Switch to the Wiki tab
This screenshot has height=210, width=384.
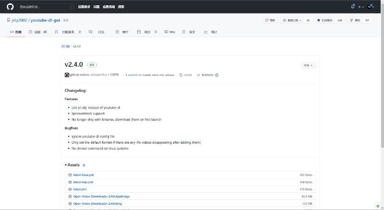170,32
